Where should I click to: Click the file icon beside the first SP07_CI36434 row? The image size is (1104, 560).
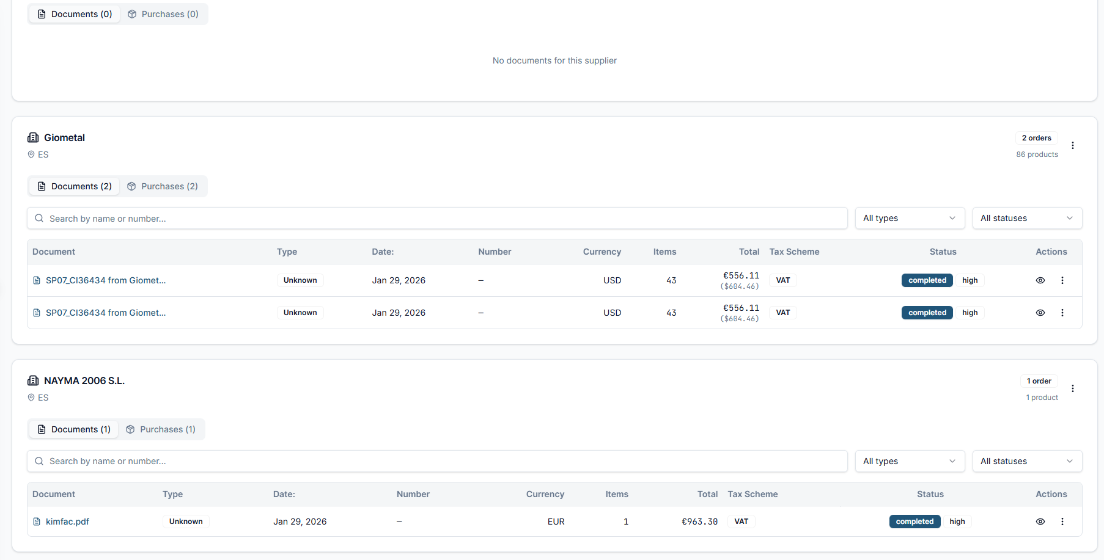tap(36, 280)
